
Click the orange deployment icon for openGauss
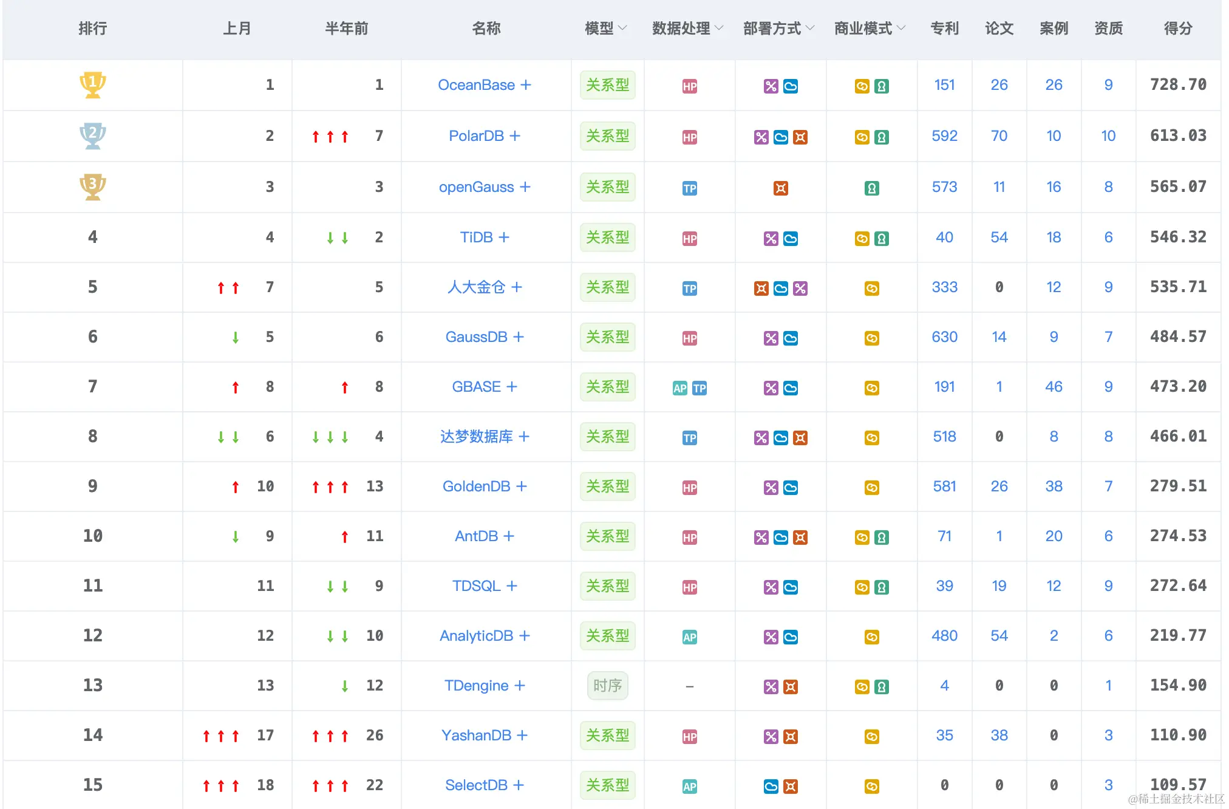tap(780, 188)
